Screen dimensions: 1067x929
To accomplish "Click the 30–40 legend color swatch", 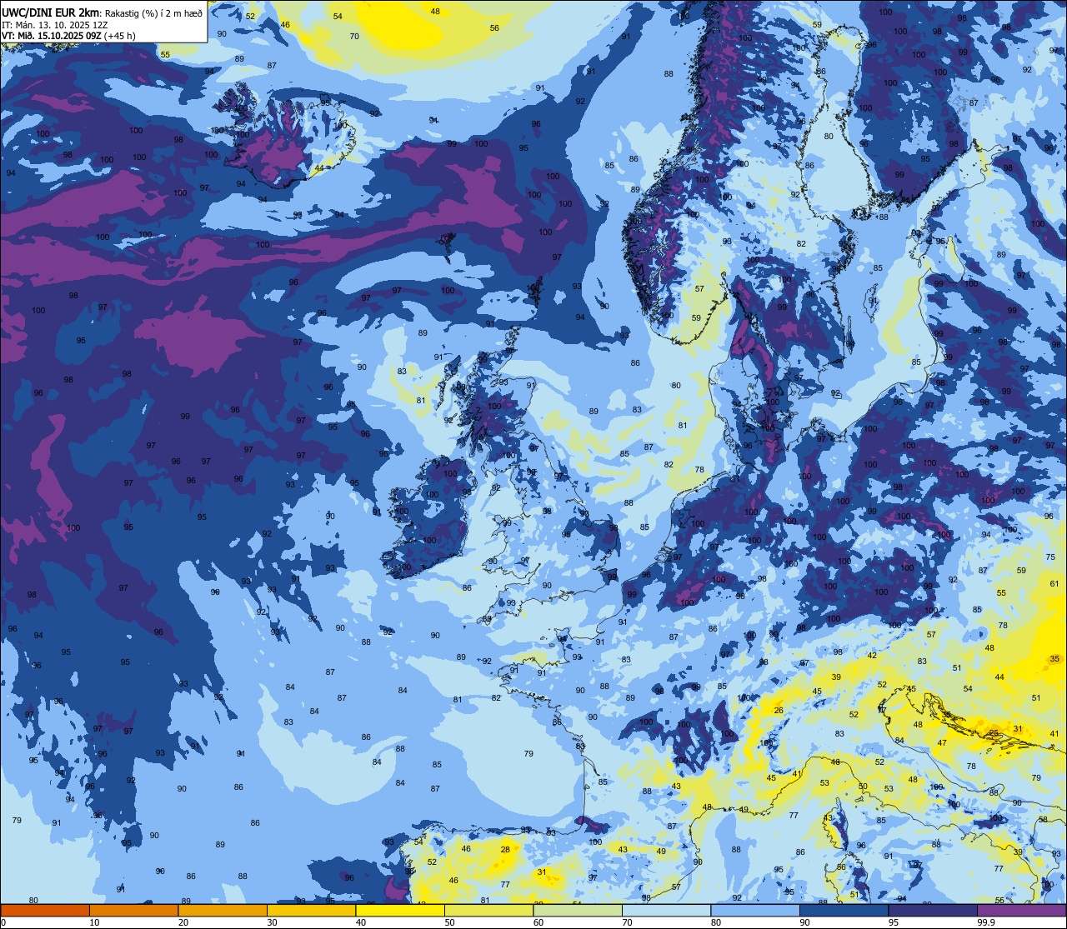I will pyautogui.click(x=311, y=910).
